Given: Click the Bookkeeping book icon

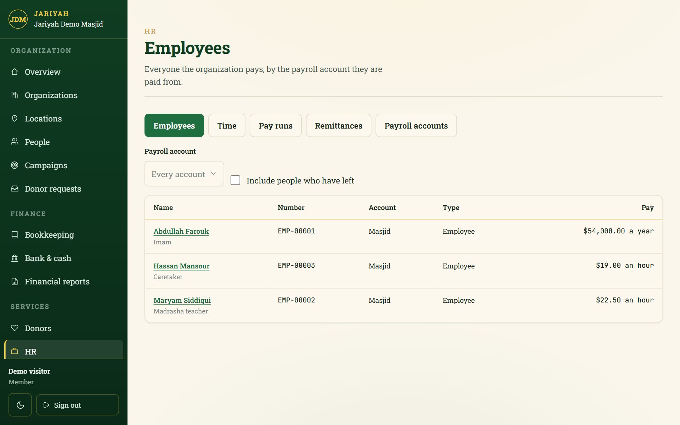Looking at the screenshot, I should [15, 235].
